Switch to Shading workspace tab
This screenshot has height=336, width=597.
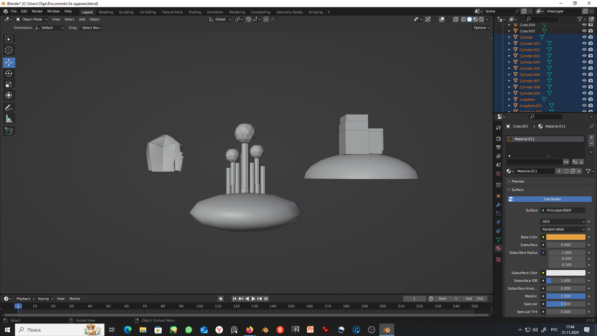pos(195,12)
